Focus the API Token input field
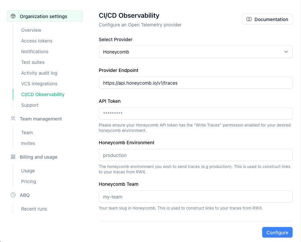The height and width of the screenshot is (242, 301). pos(195,113)
